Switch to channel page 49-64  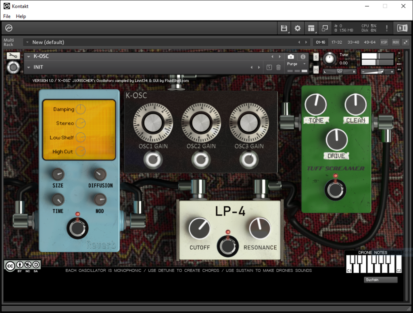tap(370, 42)
